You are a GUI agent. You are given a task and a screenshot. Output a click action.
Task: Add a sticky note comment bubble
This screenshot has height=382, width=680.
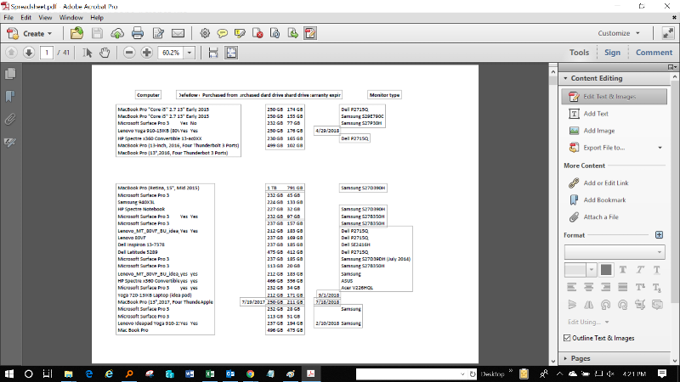223,33
